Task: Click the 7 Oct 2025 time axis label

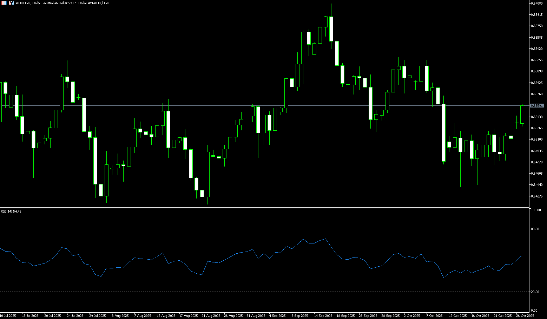Action: coord(435,316)
